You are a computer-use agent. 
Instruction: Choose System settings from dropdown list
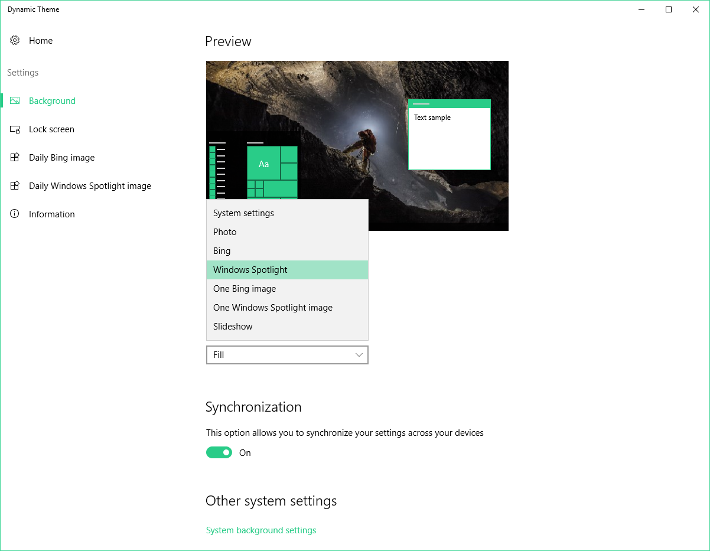click(x=243, y=213)
